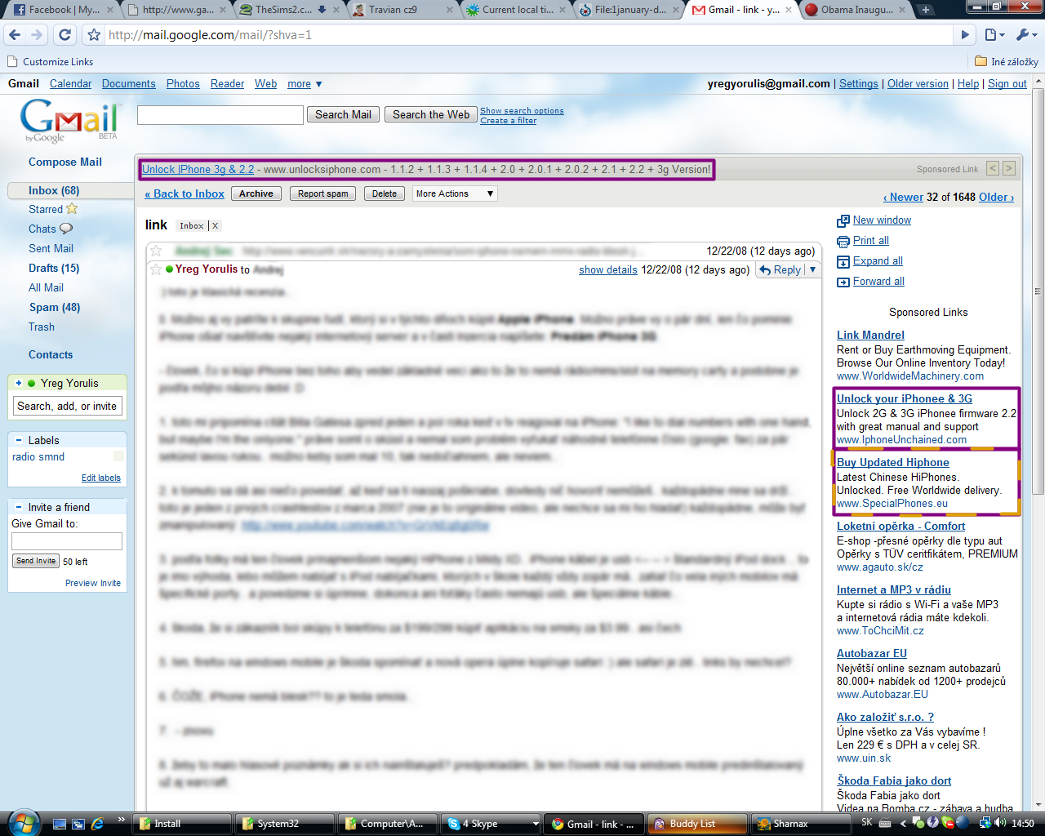Click the Search the Web button
Screen dimensions: 1045x836
point(431,115)
